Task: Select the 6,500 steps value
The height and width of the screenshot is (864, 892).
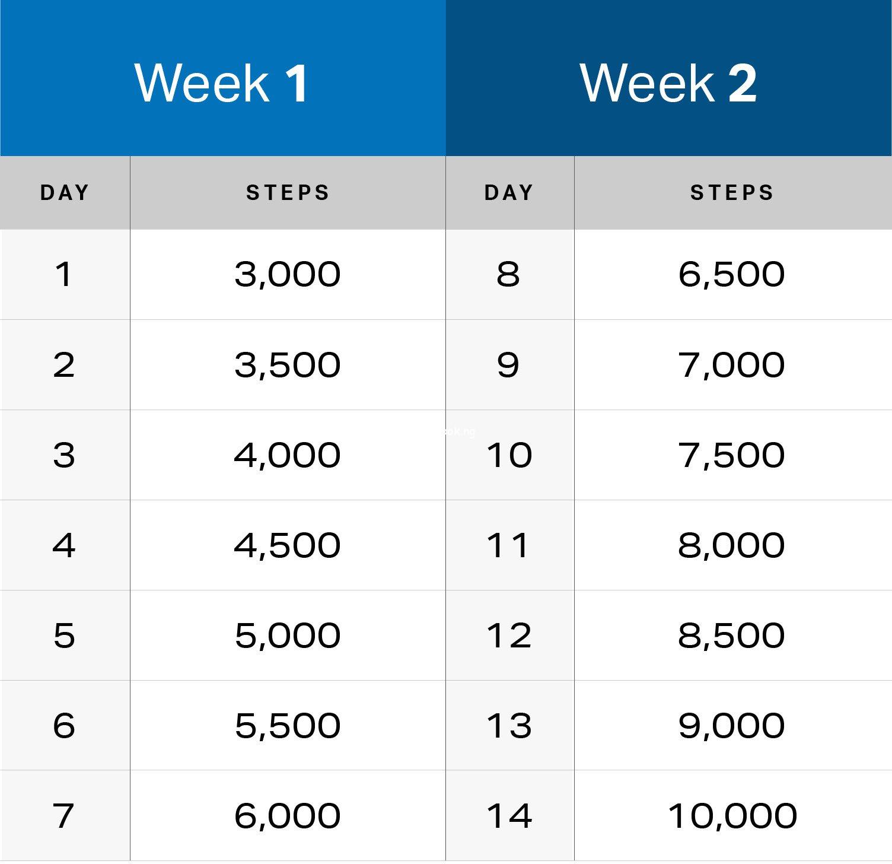Action: coord(731,274)
